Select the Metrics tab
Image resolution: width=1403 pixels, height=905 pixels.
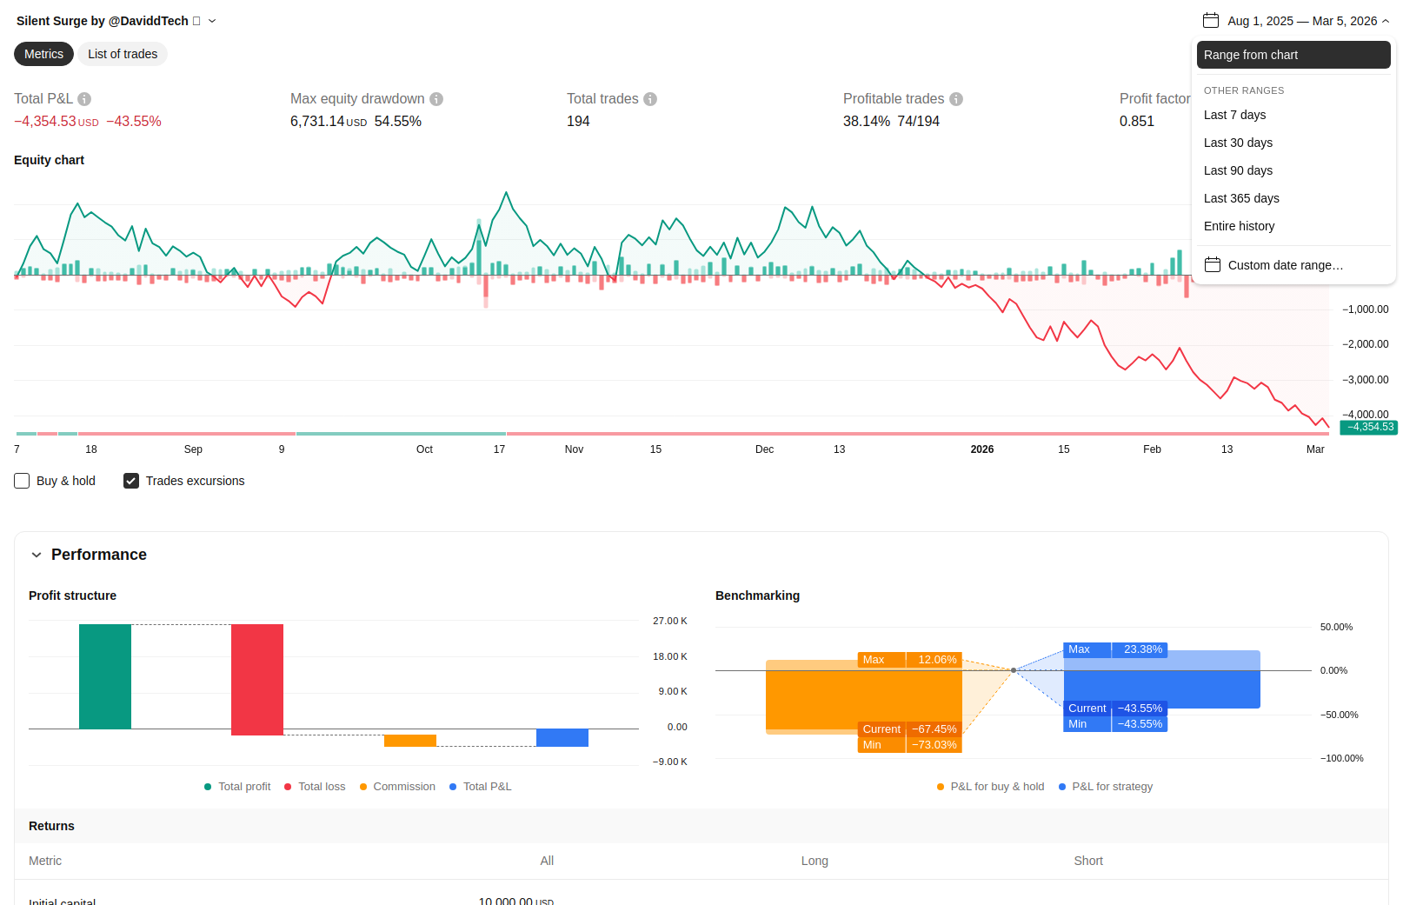click(x=43, y=54)
